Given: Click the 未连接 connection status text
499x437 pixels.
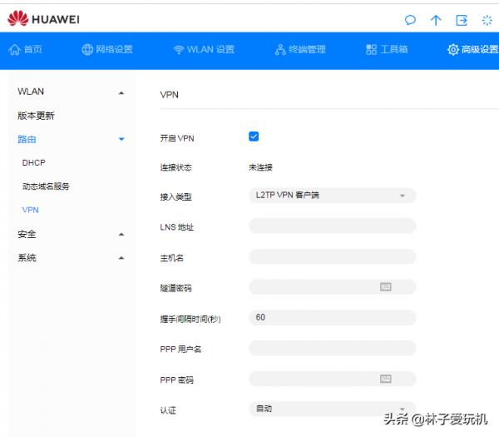Looking at the screenshot, I should point(260,167).
